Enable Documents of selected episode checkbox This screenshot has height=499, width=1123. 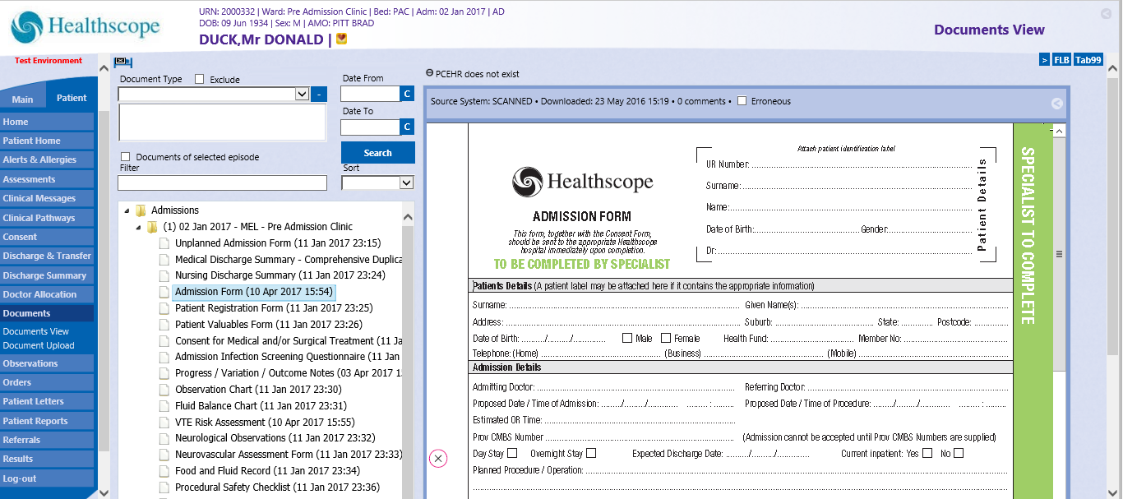[x=126, y=157]
